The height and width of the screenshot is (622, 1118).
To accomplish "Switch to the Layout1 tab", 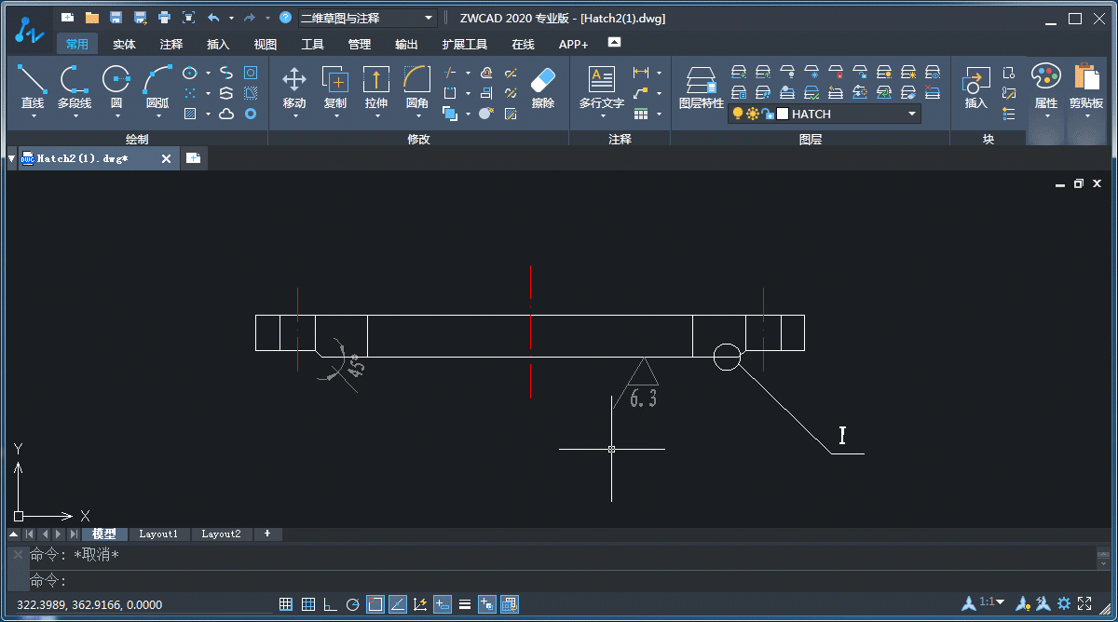I will tap(158, 534).
